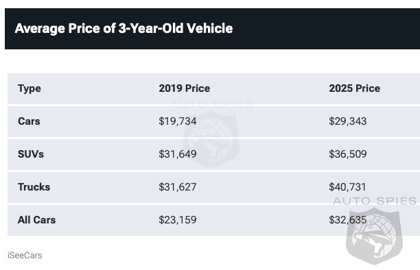Click the AUTO SPIES watermark text
Viewport: 420px width, 270px height.
(375, 201)
